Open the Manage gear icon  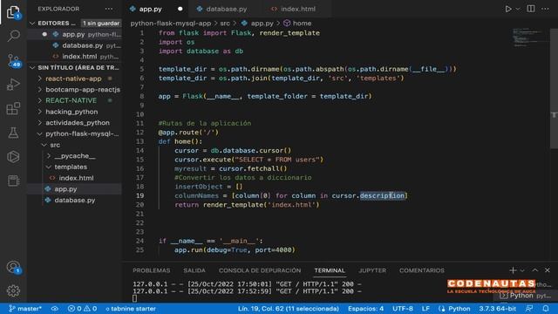coord(13,290)
